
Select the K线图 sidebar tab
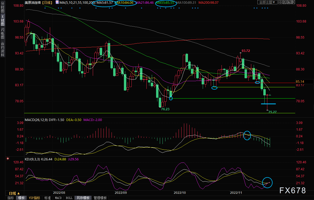tap(2, 20)
